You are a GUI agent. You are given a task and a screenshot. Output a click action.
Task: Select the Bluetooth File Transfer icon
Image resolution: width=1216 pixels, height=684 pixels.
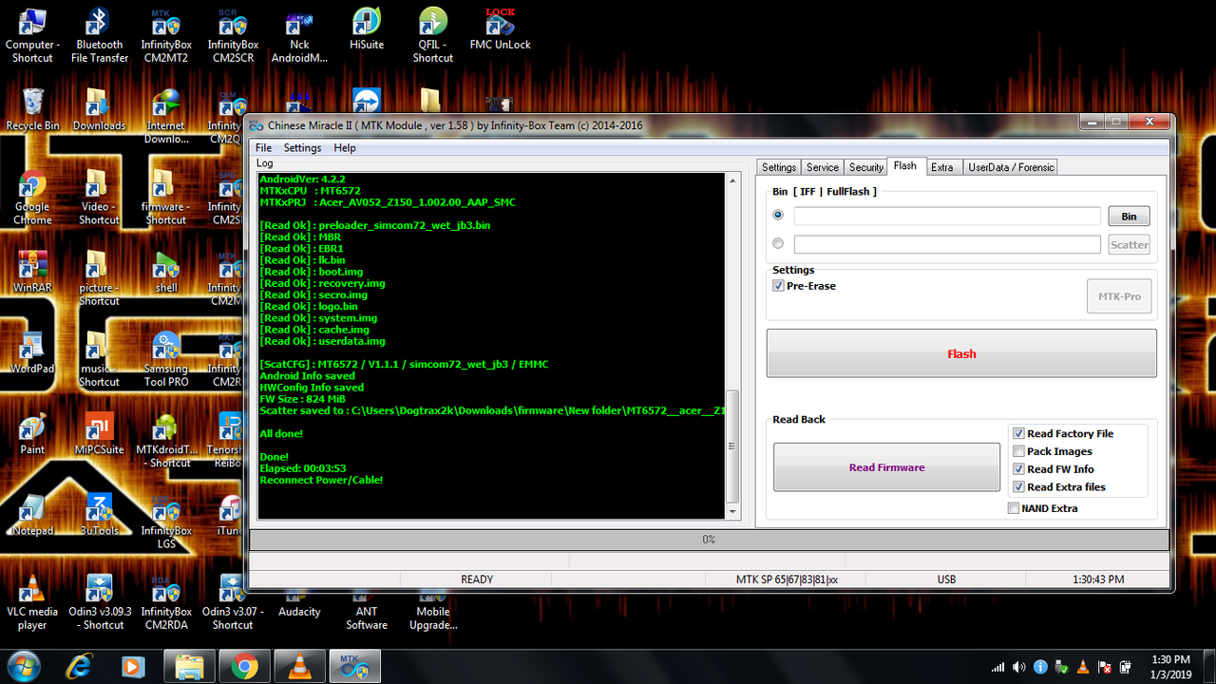pos(99,36)
